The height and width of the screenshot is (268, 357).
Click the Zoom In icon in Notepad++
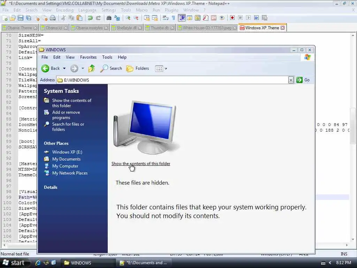point(128,18)
